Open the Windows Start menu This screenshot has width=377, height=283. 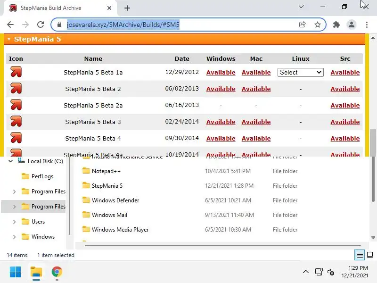tap(16, 272)
